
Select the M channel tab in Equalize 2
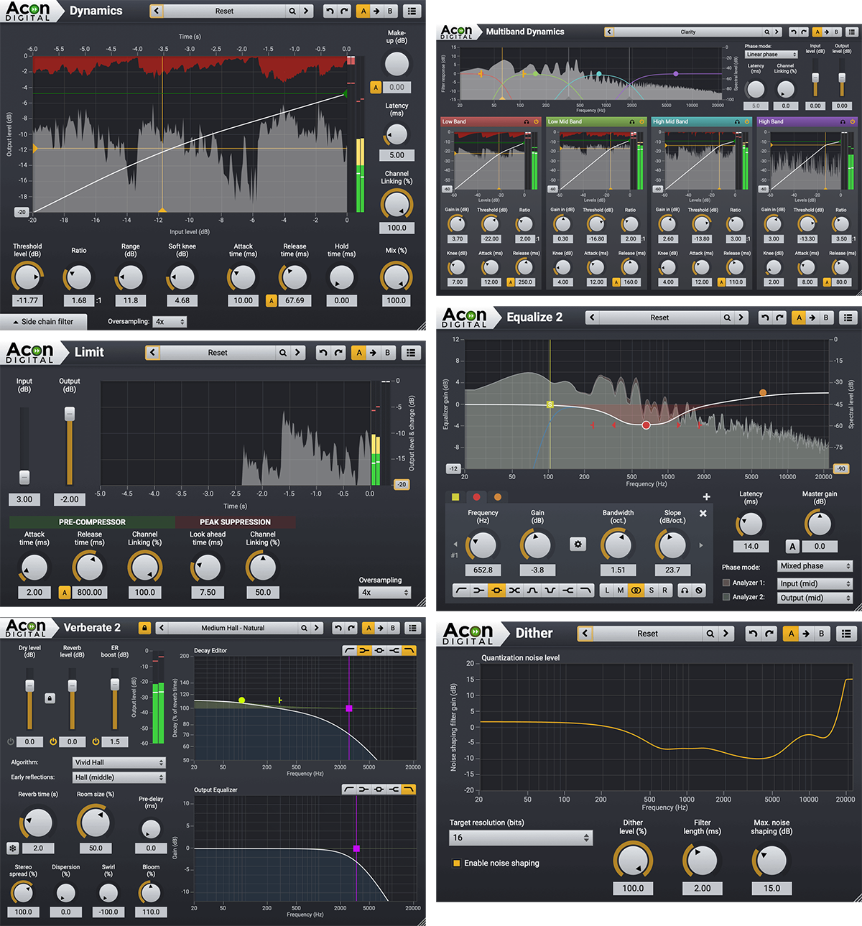click(620, 590)
